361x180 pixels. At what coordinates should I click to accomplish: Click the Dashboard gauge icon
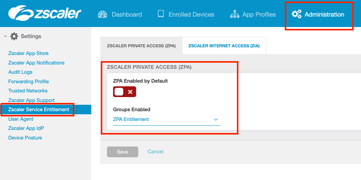click(102, 14)
